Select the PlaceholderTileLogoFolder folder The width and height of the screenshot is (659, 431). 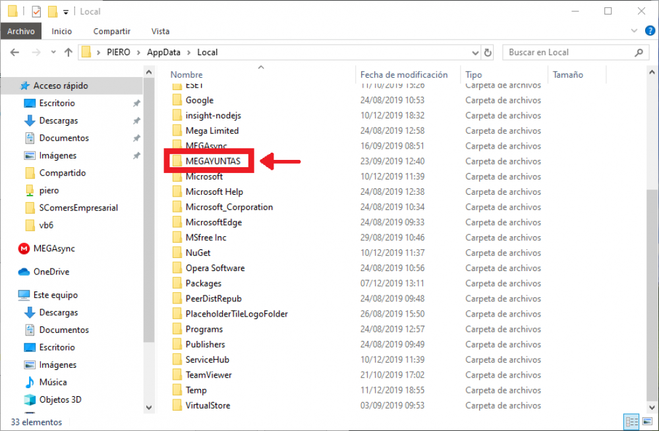237,314
